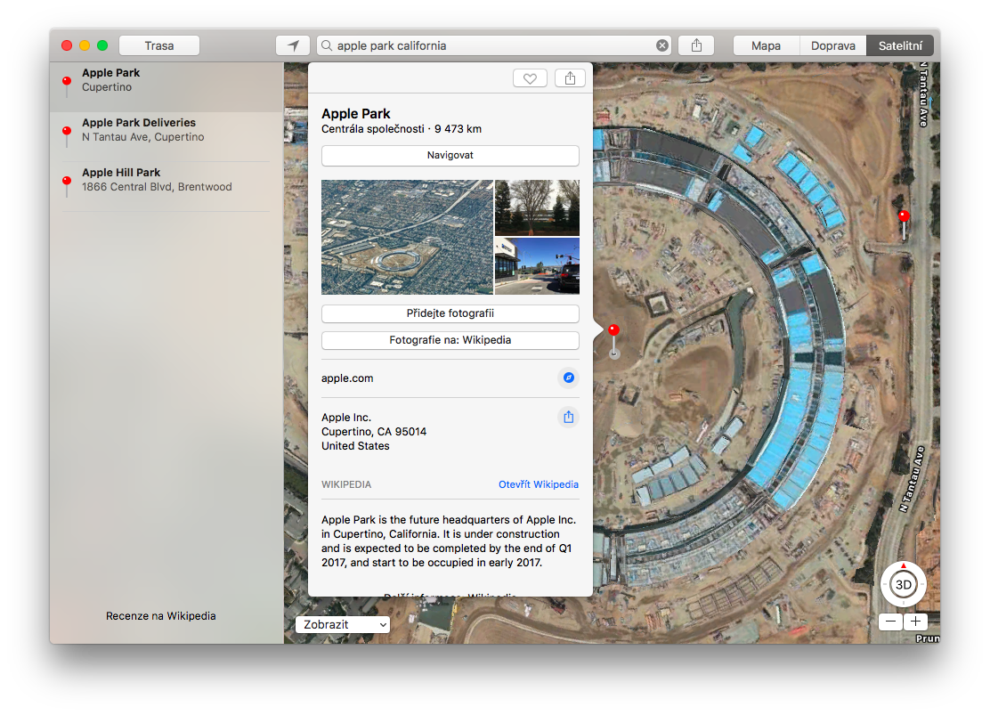Switch to the Satelitní view
990x715 pixels.
pyautogui.click(x=900, y=45)
